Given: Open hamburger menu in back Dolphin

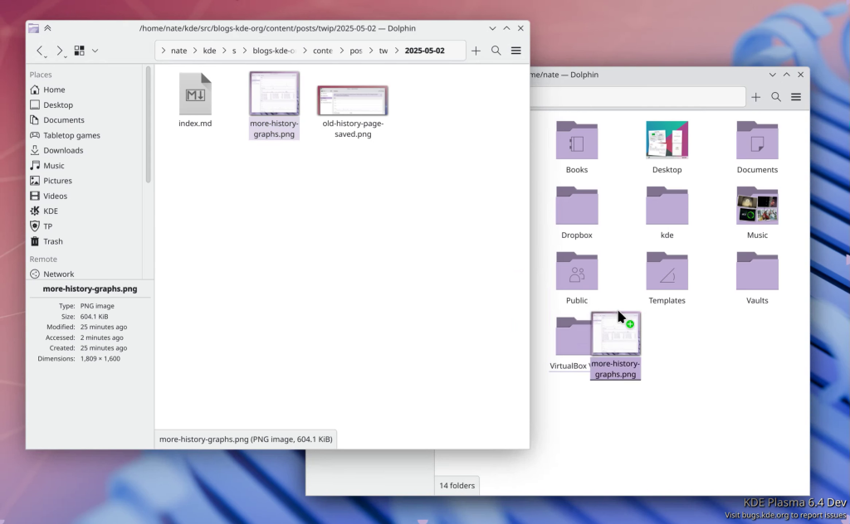Looking at the screenshot, I should pos(796,97).
